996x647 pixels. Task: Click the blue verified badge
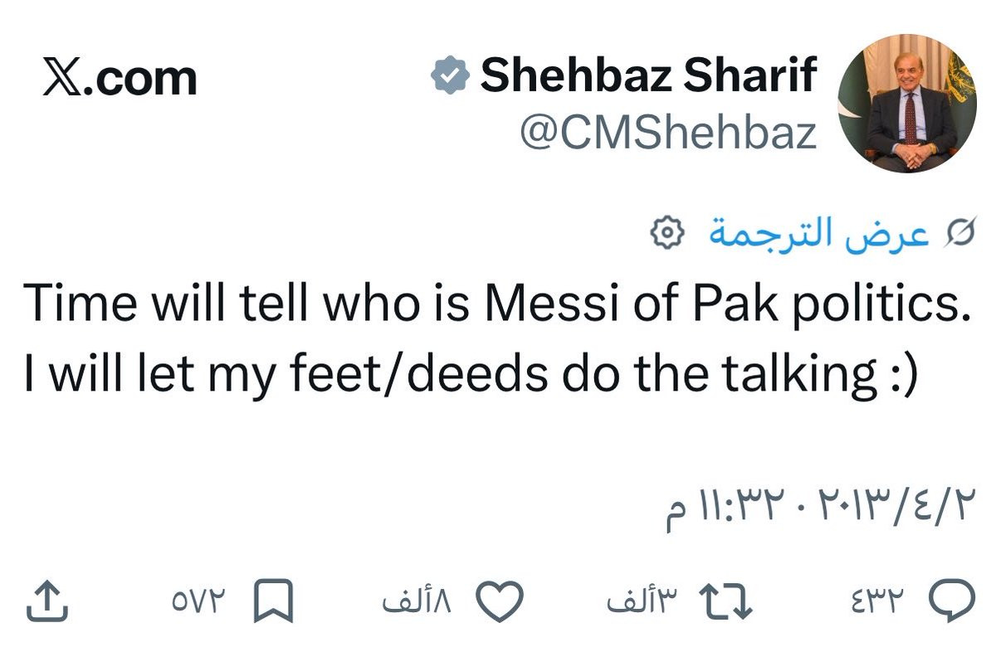click(451, 77)
